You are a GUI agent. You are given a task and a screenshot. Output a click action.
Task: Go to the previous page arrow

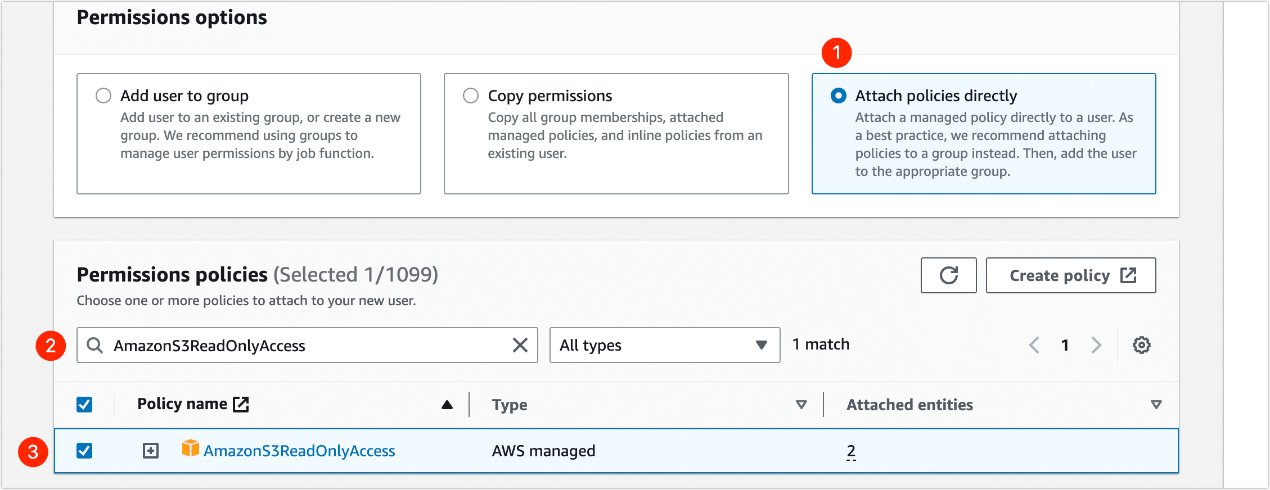[x=1034, y=345]
